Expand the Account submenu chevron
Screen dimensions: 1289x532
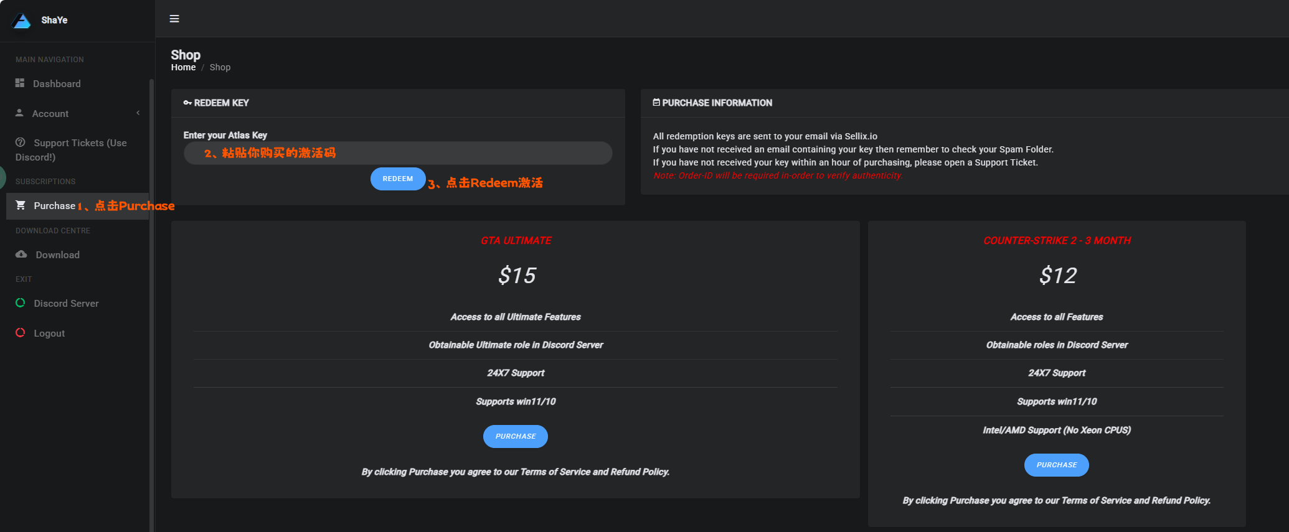pyautogui.click(x=138, y=113)
